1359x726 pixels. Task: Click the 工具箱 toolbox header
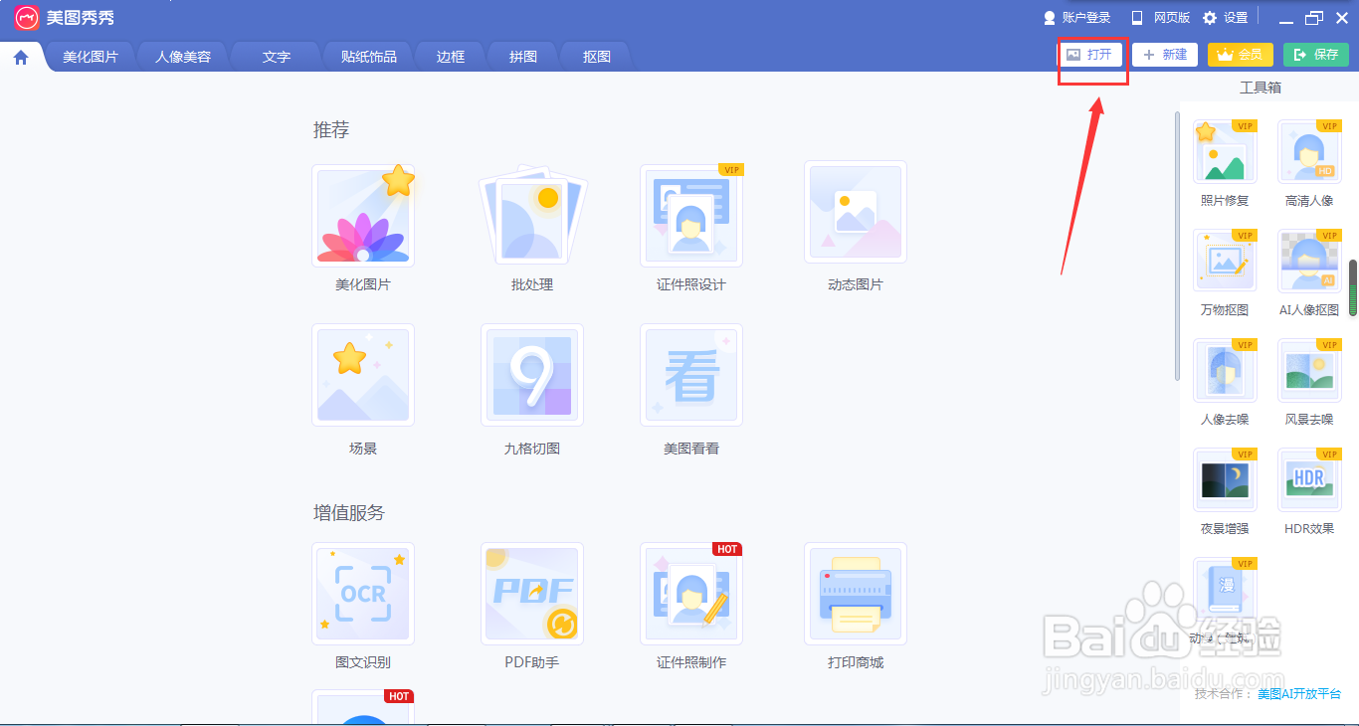(x=1261, y=88)
